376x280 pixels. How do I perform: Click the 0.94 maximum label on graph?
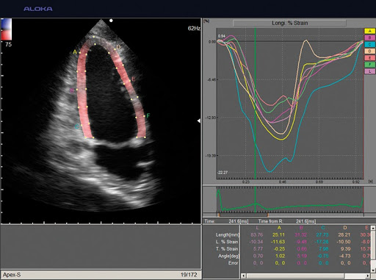(x=222, y=36)
